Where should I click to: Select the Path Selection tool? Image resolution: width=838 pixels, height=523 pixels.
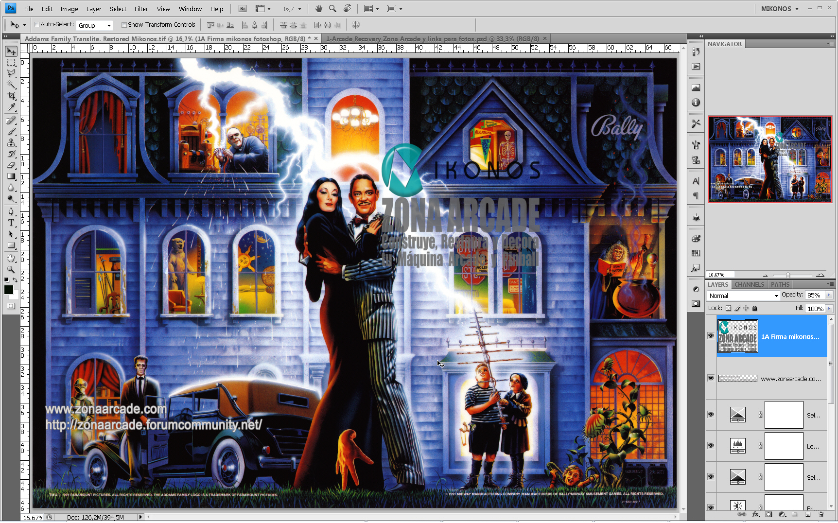coord(11,234)
